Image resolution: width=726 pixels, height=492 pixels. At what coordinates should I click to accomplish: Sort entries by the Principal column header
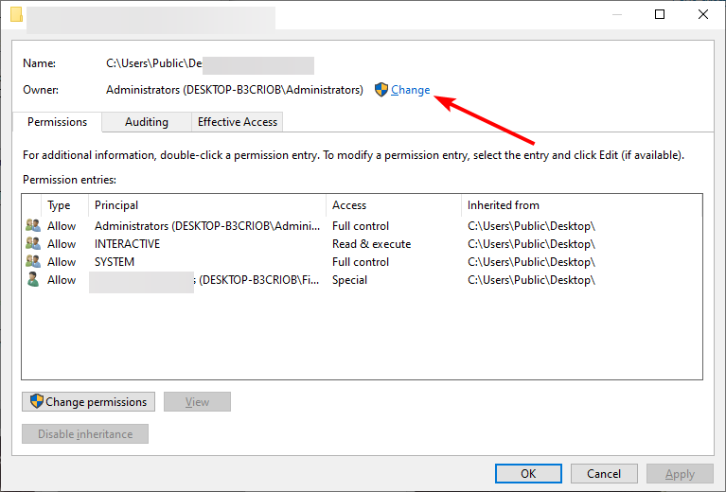116,205
